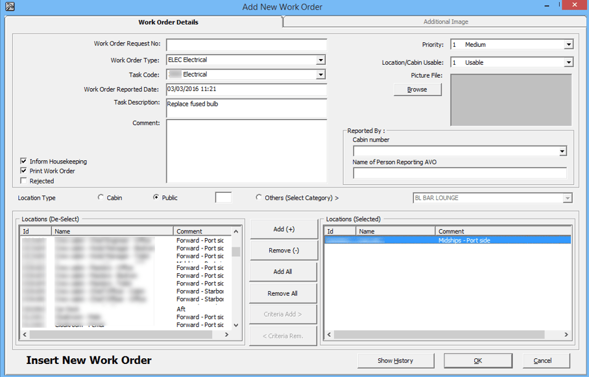Open the Show History view
The height and width of the screenshot is (377, 589).
coord(395,360)
